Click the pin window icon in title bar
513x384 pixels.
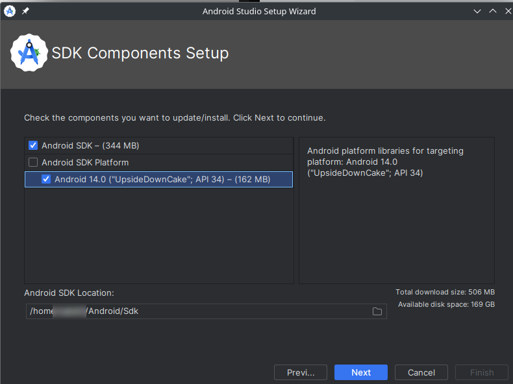(25, 11)
